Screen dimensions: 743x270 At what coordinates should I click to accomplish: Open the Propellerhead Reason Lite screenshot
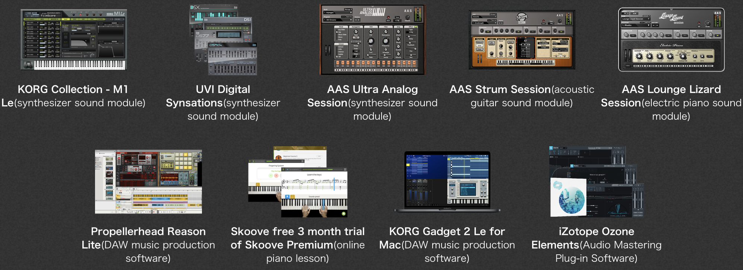click(x=148, y=182)
